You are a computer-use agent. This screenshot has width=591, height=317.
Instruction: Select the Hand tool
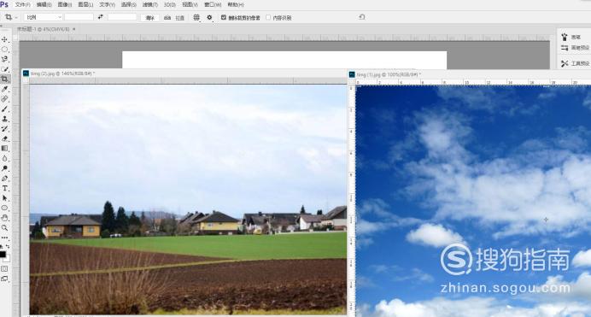[x=4, y=218]
